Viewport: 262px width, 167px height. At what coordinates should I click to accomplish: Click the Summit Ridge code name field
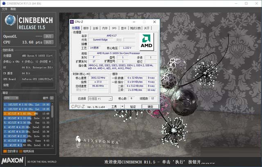tap(100, 40)
